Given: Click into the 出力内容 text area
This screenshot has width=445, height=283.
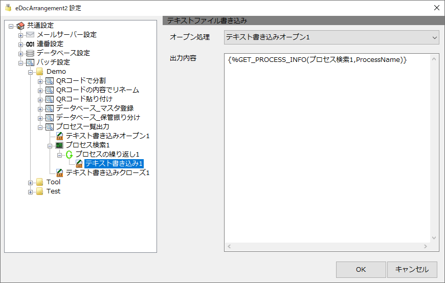Looking at the screenshot, I should tap(327, 148).
